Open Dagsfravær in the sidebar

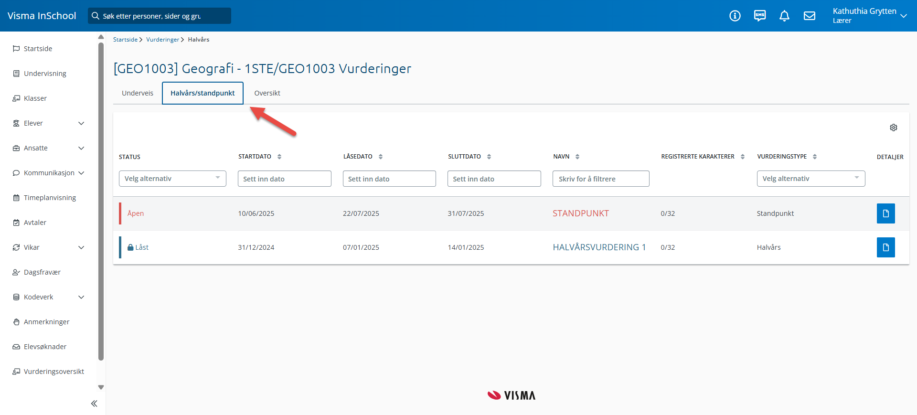point(42,272)
